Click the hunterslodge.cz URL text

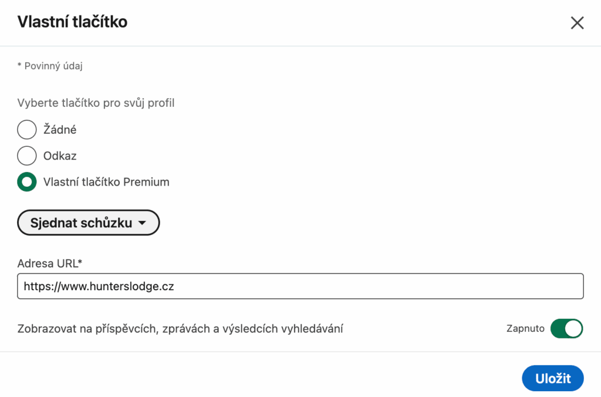(99, 286)
